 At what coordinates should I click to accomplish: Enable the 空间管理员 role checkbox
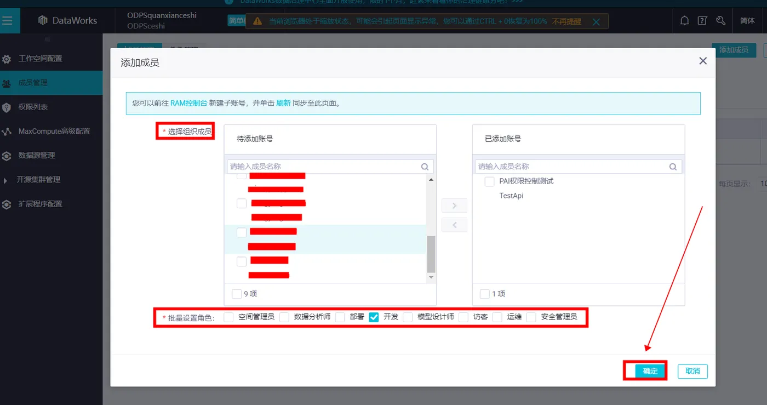click(x=229, y=317)
